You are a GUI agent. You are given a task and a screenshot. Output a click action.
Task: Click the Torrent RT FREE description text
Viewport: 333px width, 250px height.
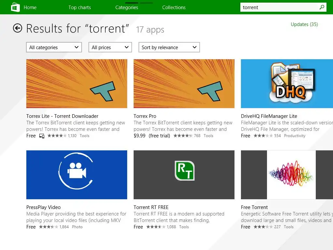(x=179, y=217)
